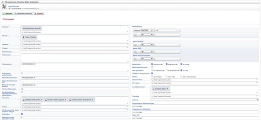Expand the Domäne search dropdown arrow
The height and width of the screenshot is (120, 261).
[x=127, y=32]
